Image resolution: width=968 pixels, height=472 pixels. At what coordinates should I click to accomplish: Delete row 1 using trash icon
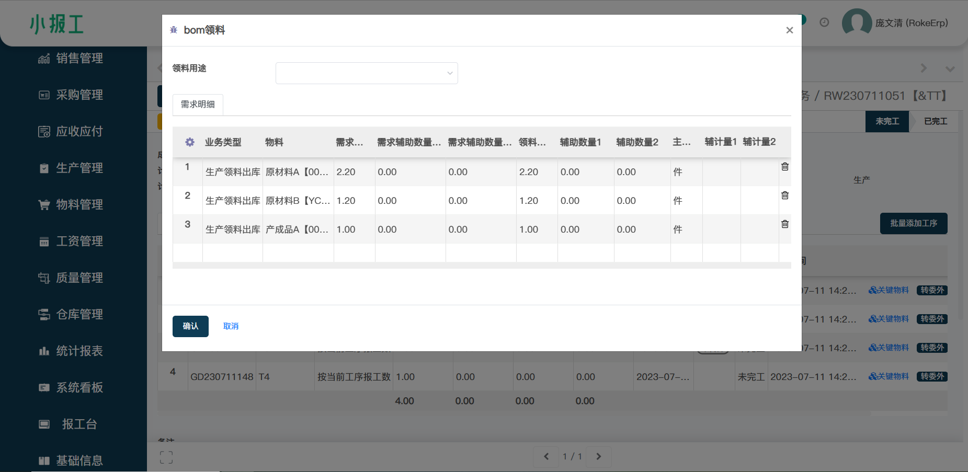[x=784, y=167]
